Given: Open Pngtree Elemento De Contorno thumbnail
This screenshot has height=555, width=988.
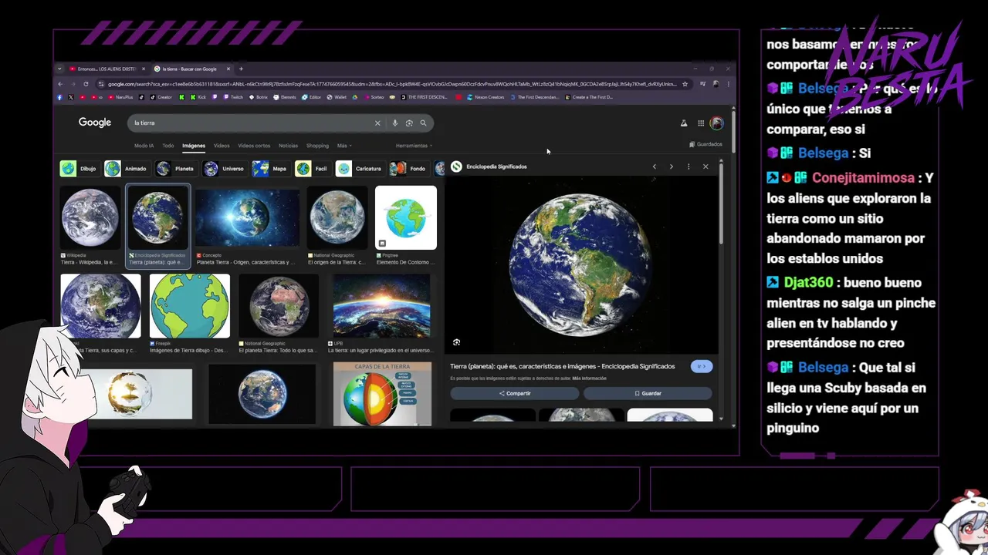Looking at the screenshot, I should [406, 218].
